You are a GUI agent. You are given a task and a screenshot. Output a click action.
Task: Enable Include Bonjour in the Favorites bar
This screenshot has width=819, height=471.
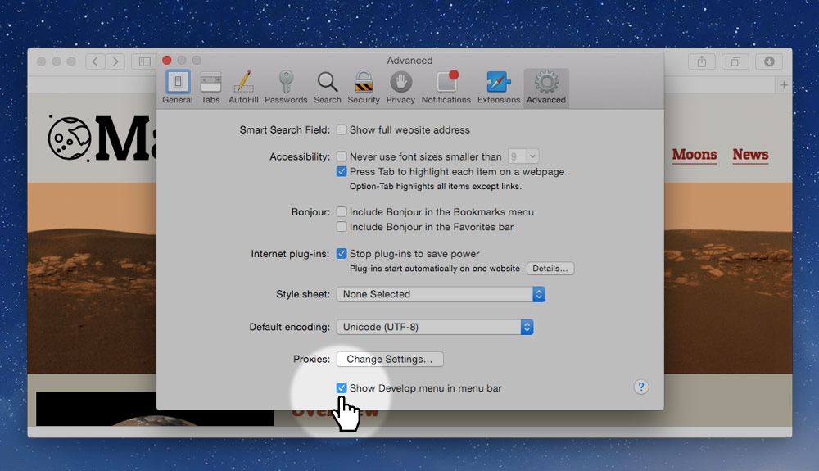[x=342, y=227]
